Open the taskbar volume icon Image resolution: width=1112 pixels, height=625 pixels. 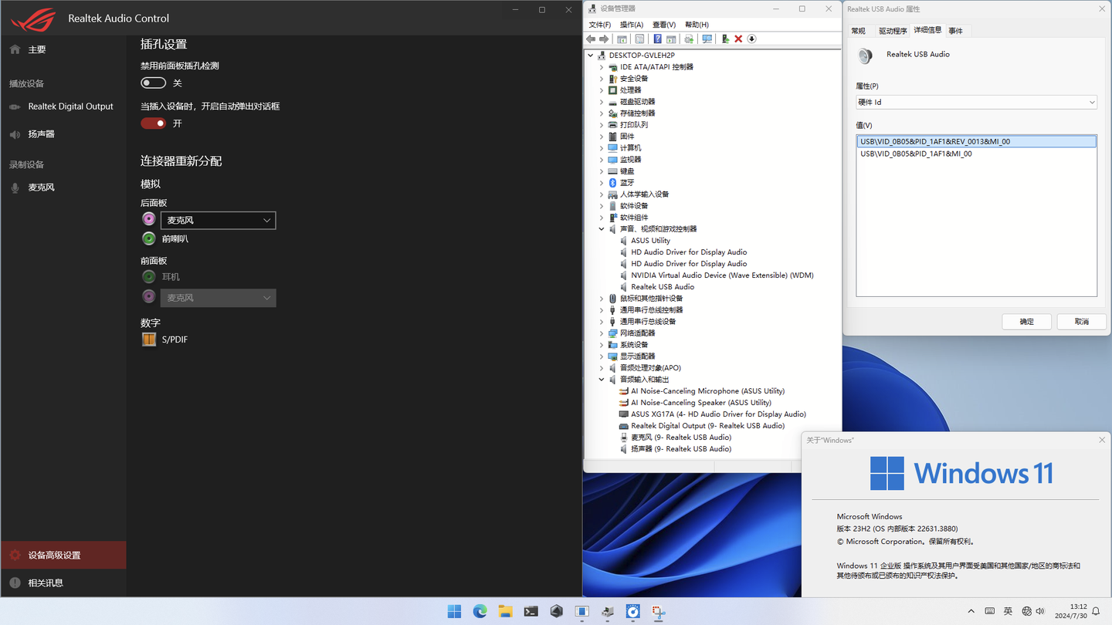[x=1041, y=610]
